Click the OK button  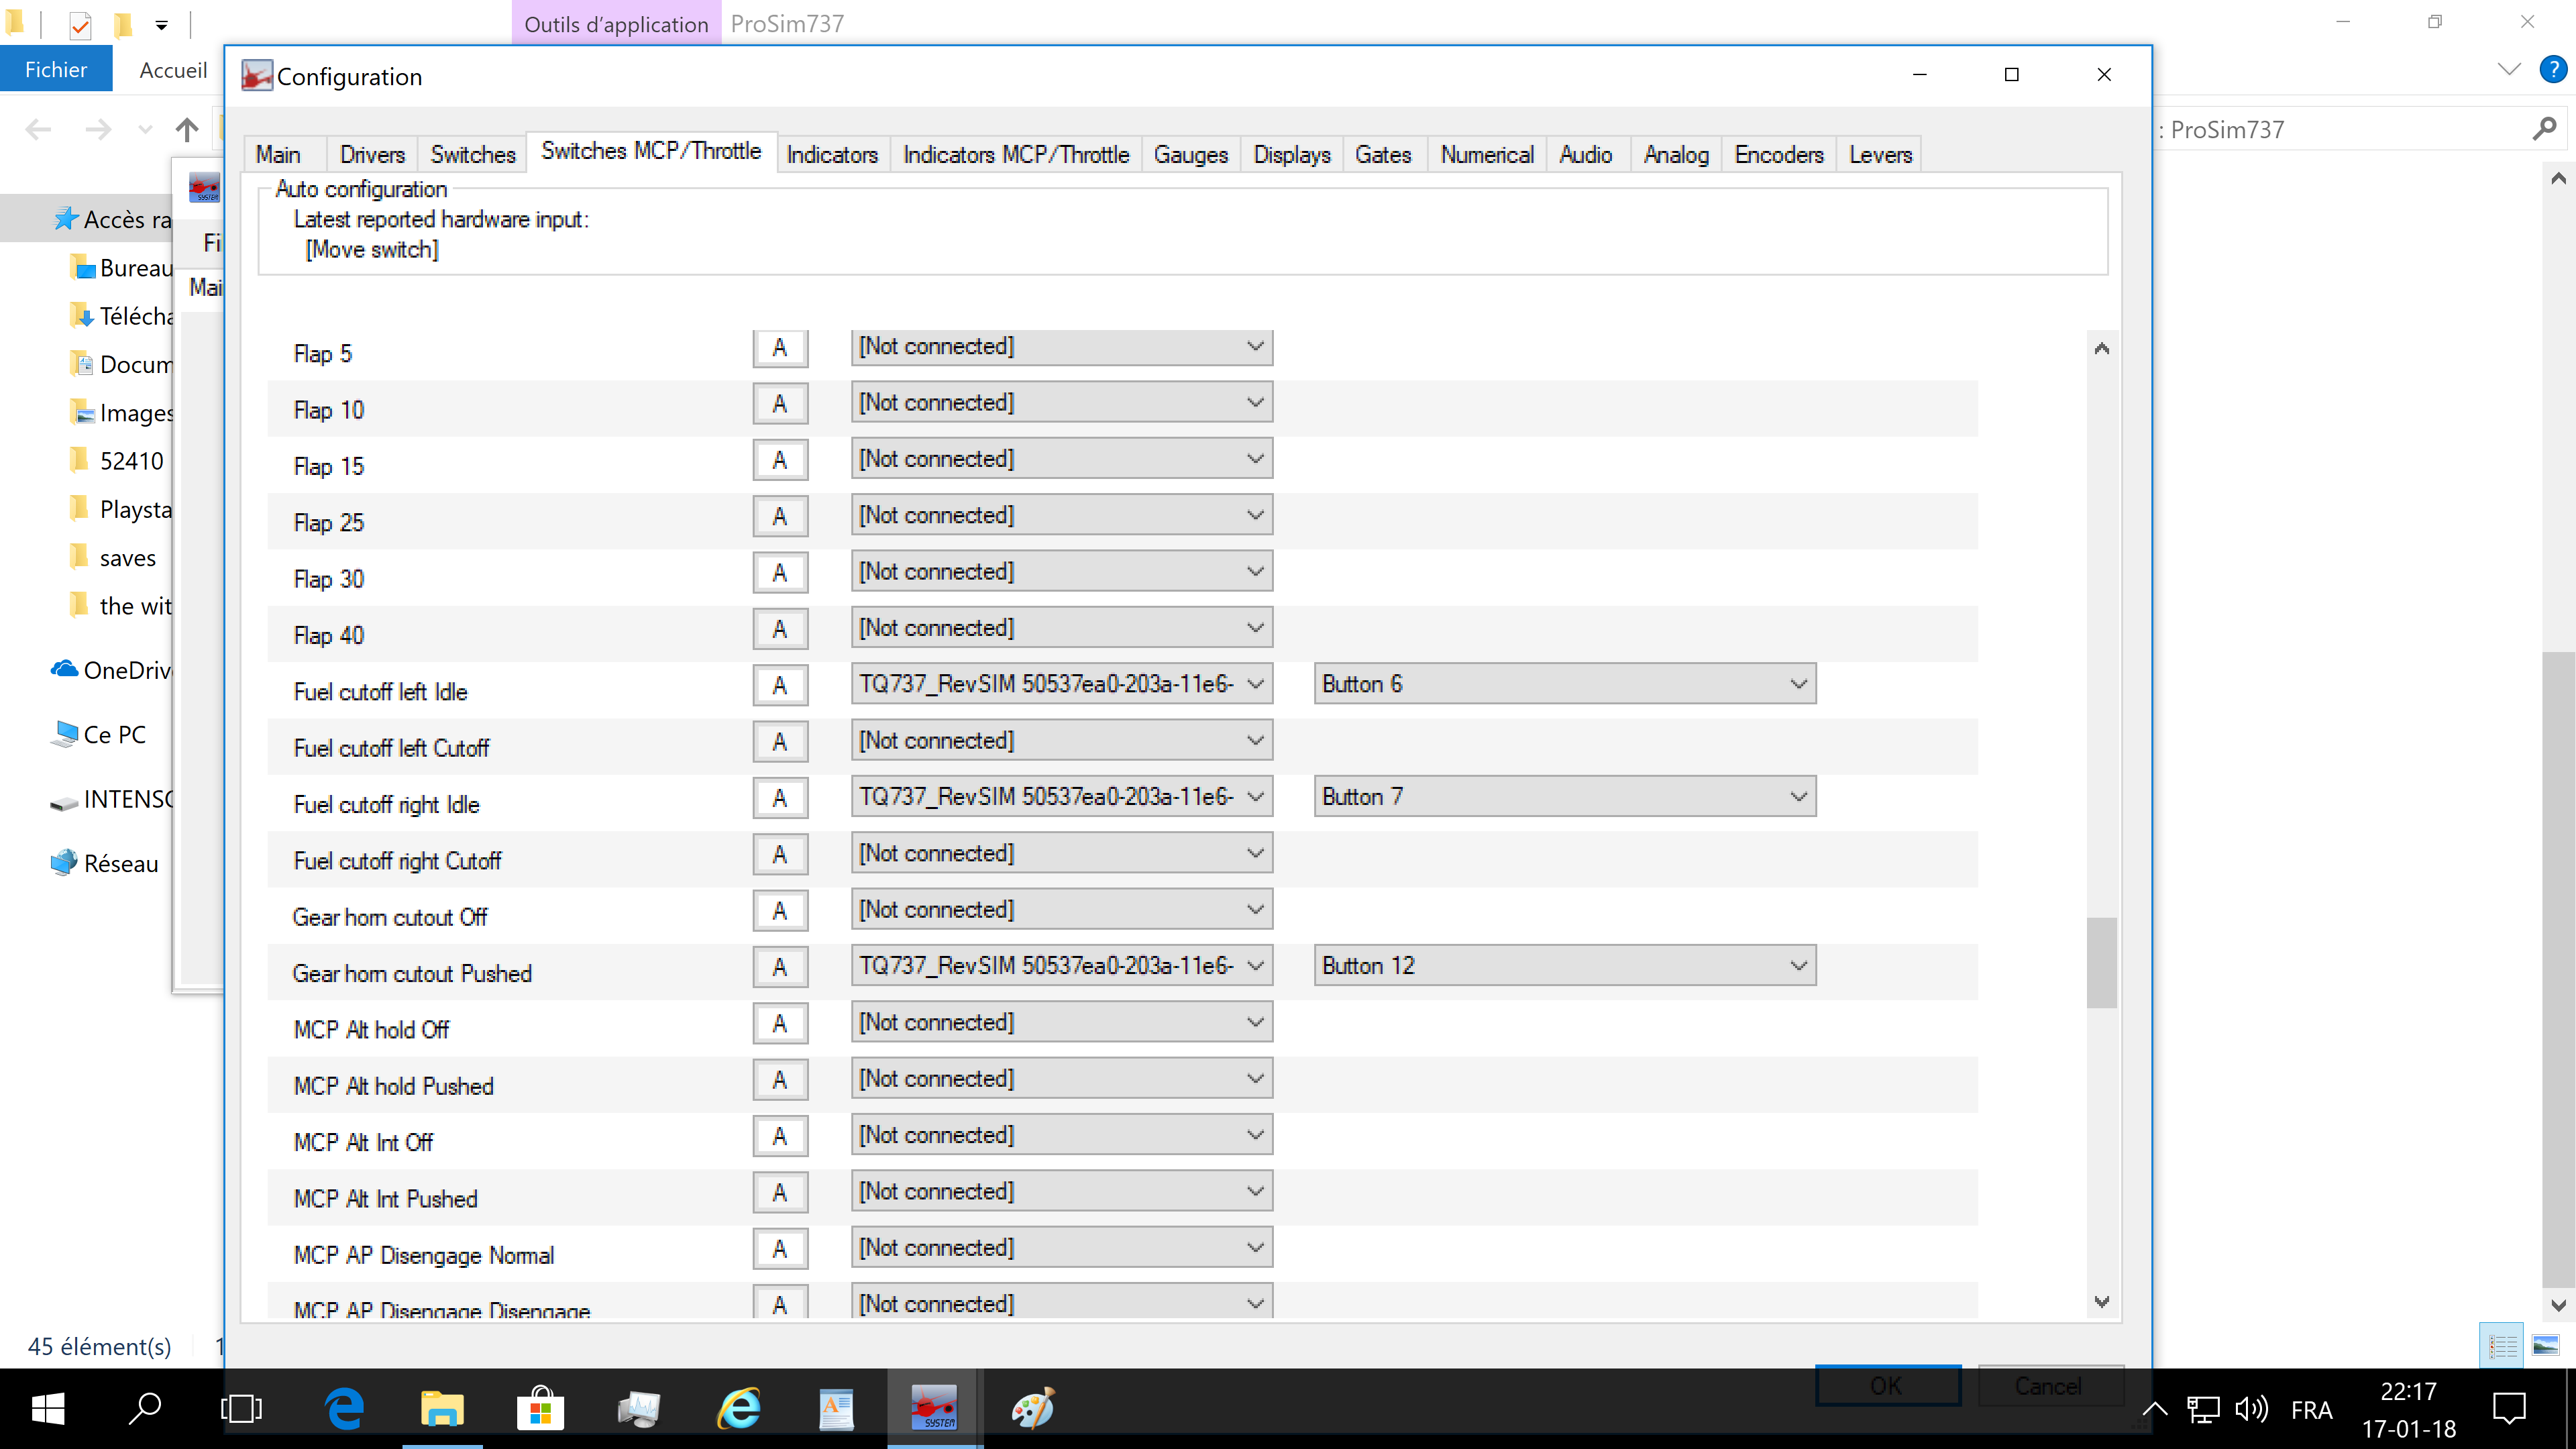click(x=1887, y=1385)
